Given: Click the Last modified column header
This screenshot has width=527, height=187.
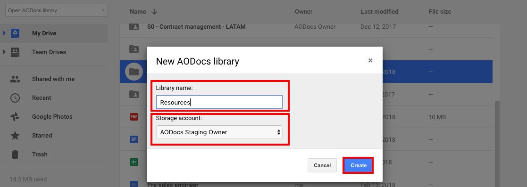Looking at the screenshot, I should (379, 12).
